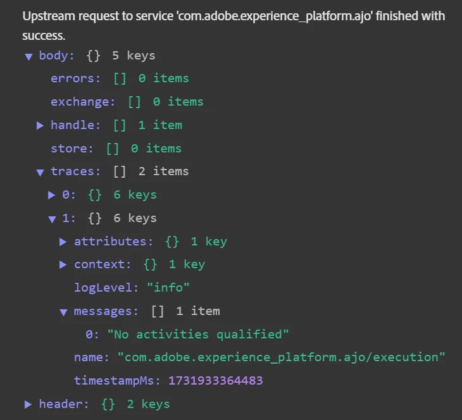The image size is (462, 420).
Task: Select the "com.adobe.experience_platform.ajo/execution" value
Action: coord(281,357)
